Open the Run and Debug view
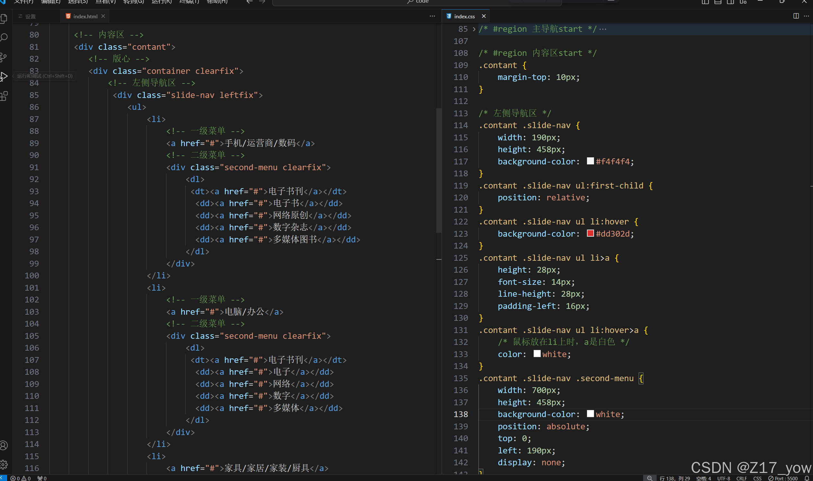Screen dimensions: 813x481 [x=4, y=76]
